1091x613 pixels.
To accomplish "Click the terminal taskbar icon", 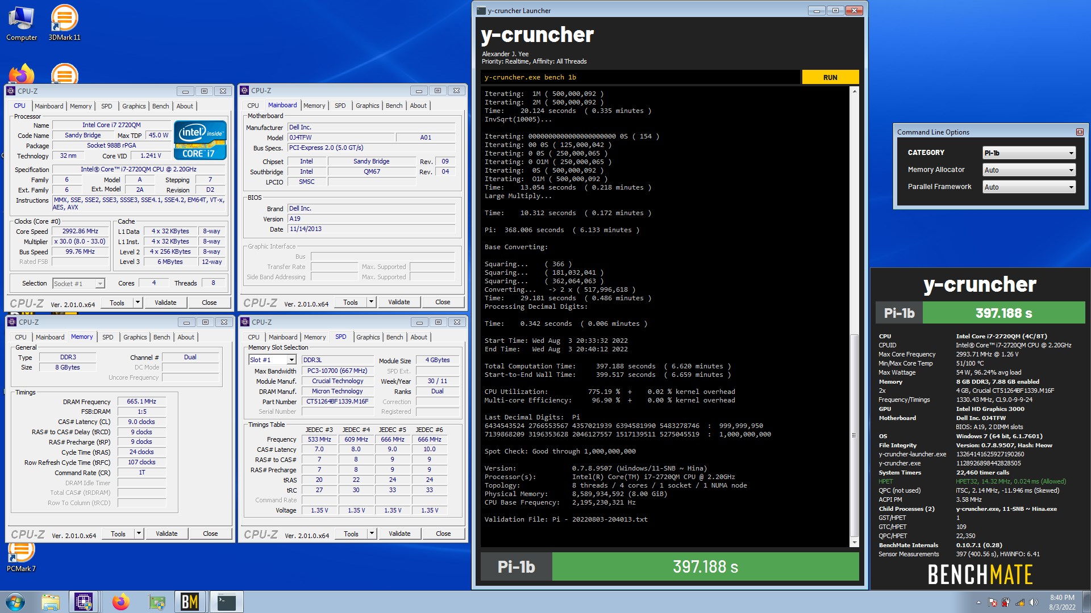I will click(x=226, y=602).
